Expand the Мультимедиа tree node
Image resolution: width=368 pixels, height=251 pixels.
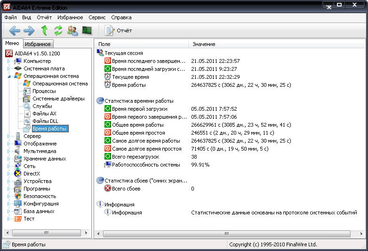(8, 151)
